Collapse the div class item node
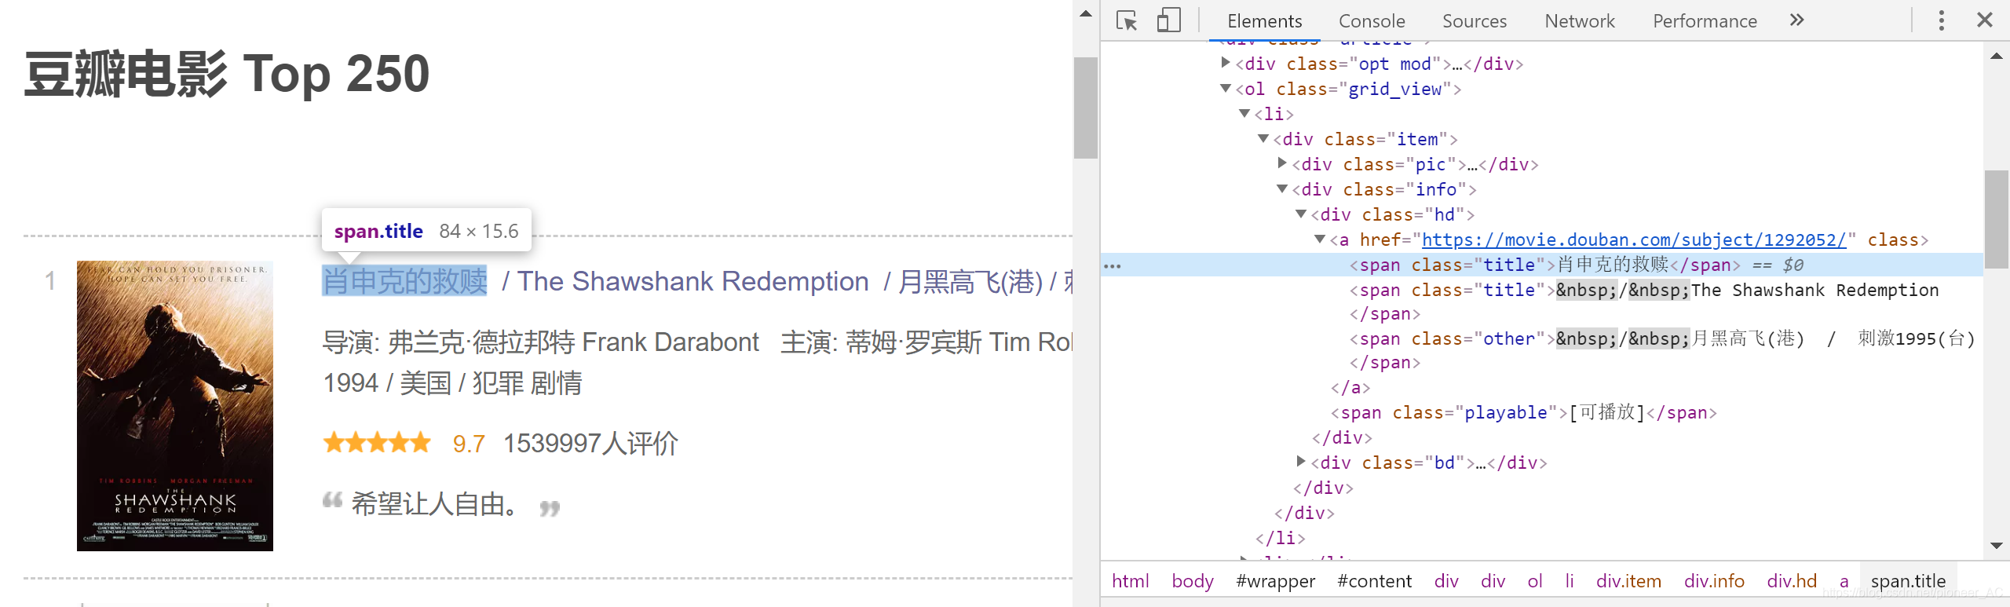 1263,139
